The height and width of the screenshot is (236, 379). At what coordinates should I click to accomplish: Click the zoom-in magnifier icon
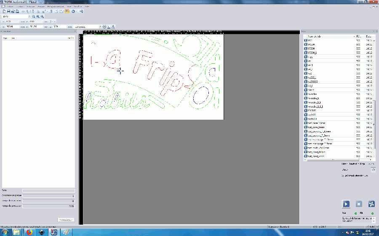(38, 16)
